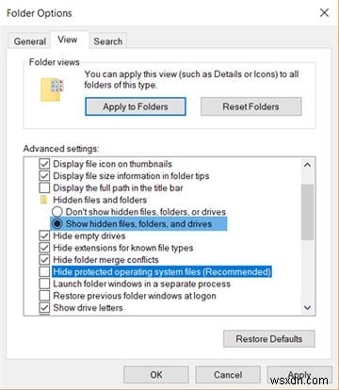339x390 pixels.
Task: Switch to the View tab
Action: [x=69, y=40]
